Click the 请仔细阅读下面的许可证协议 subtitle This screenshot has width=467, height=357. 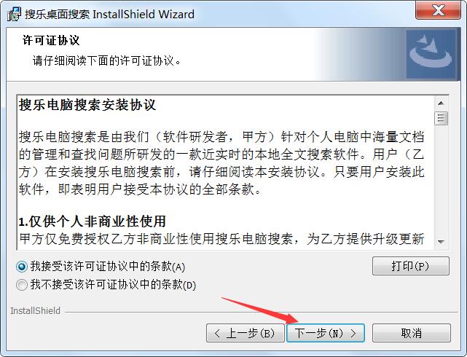click(x=106, y=60)
